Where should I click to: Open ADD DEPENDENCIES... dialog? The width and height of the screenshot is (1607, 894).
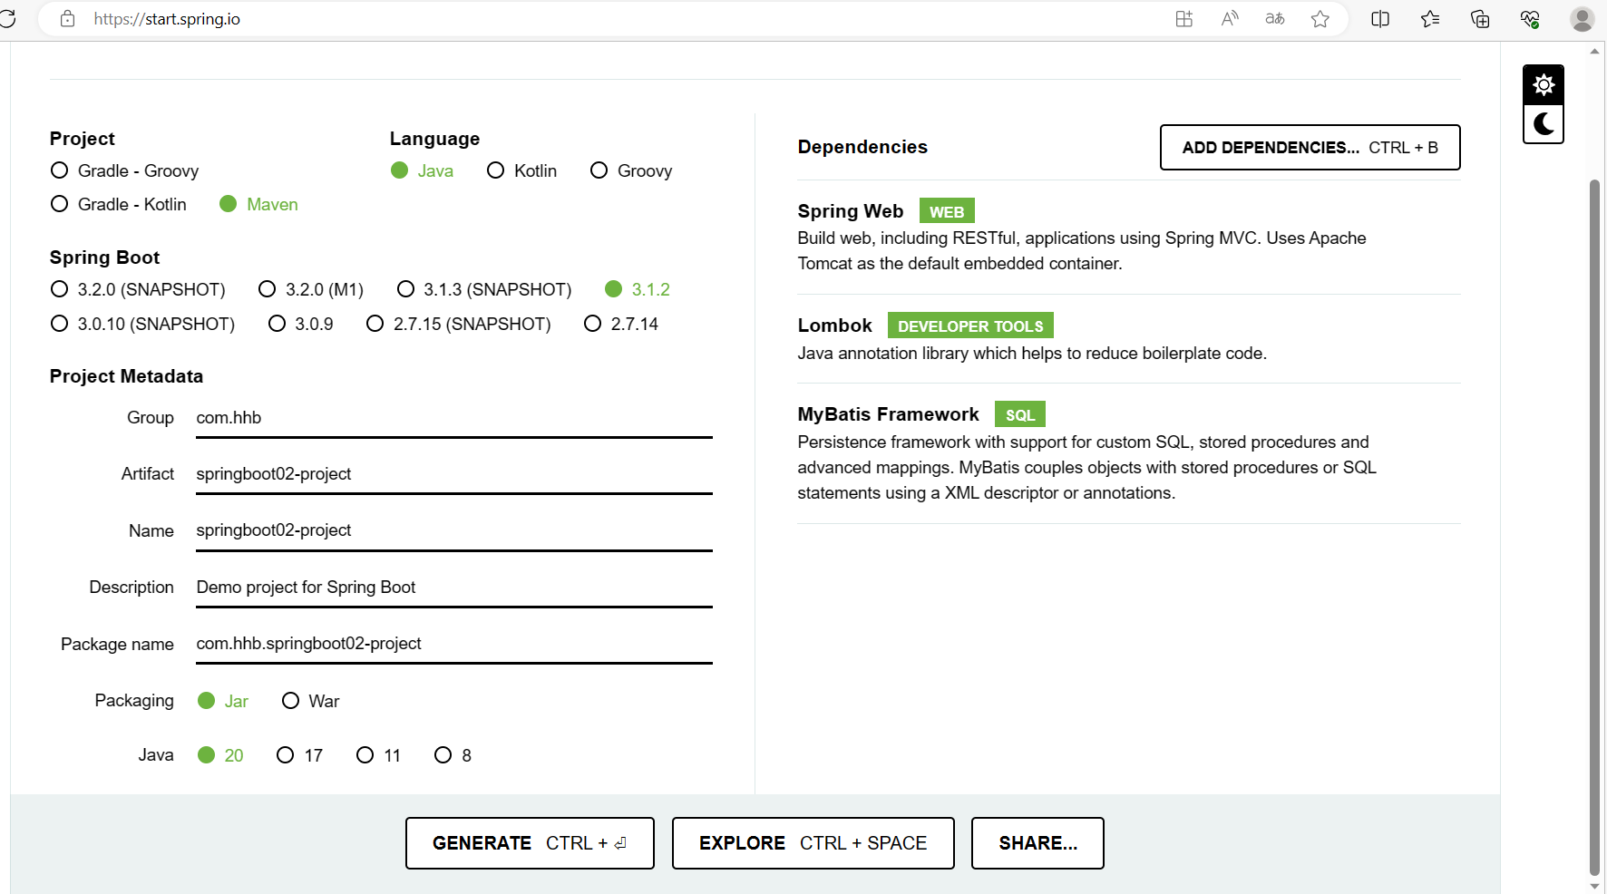coord(1310,148)
